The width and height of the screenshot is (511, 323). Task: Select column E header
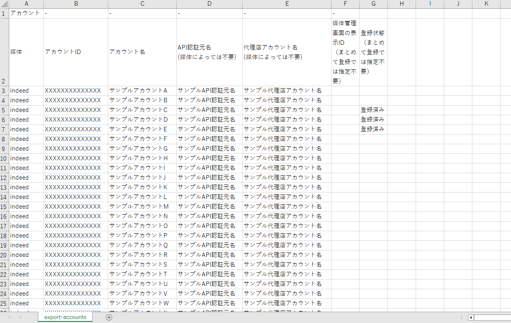pos(286,4)
